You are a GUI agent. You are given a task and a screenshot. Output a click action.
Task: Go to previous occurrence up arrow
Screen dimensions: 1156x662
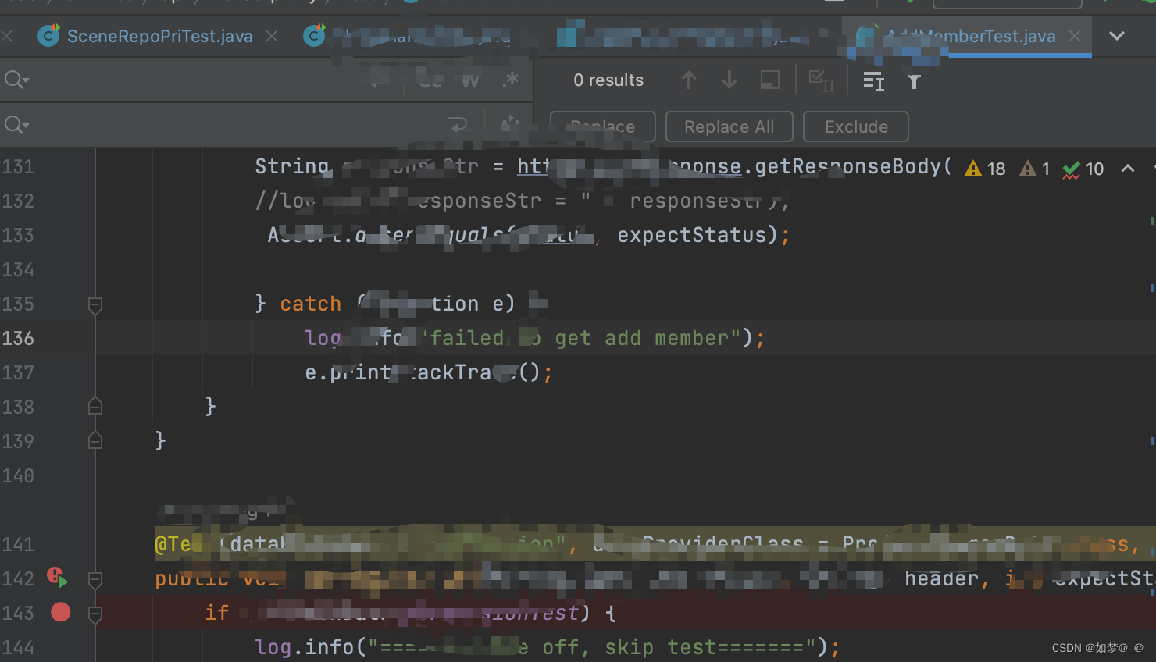pos(688,80)
